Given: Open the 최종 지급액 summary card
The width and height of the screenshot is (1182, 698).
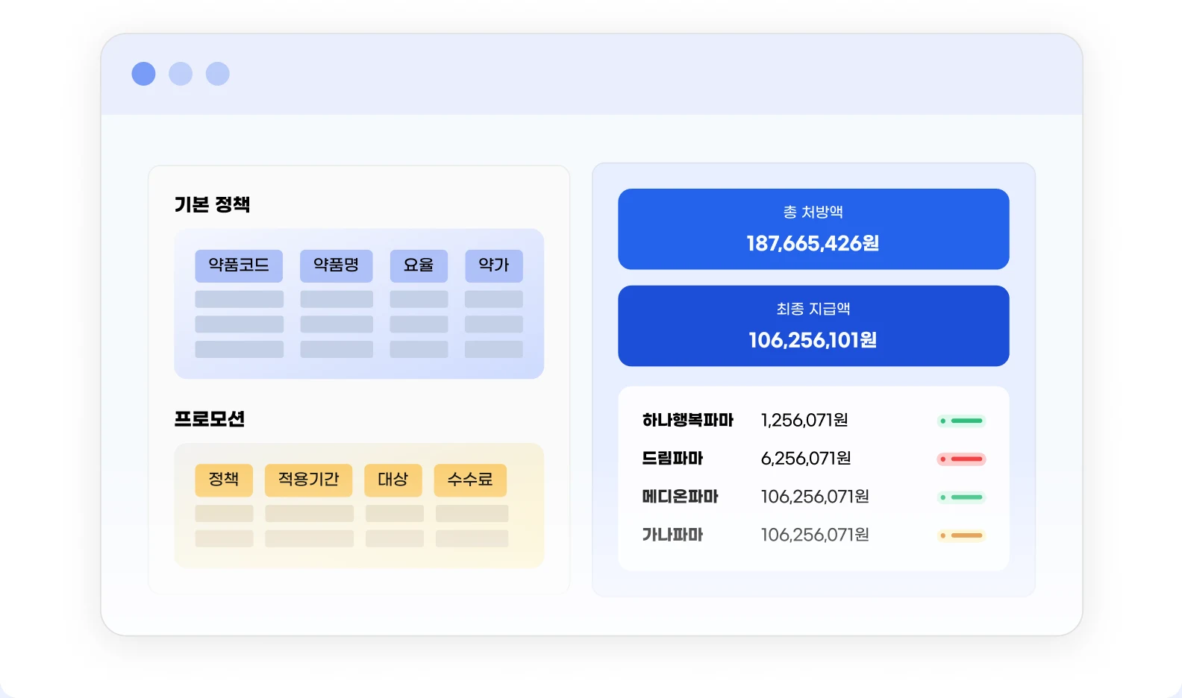Looking at the screenshot, I should point(813,326).
